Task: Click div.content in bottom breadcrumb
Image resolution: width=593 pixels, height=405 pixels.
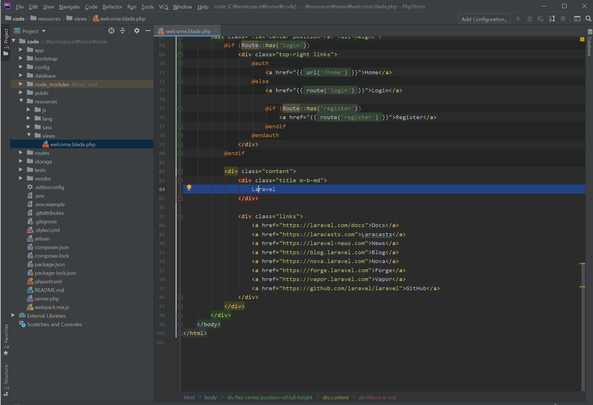Action: 335,397
